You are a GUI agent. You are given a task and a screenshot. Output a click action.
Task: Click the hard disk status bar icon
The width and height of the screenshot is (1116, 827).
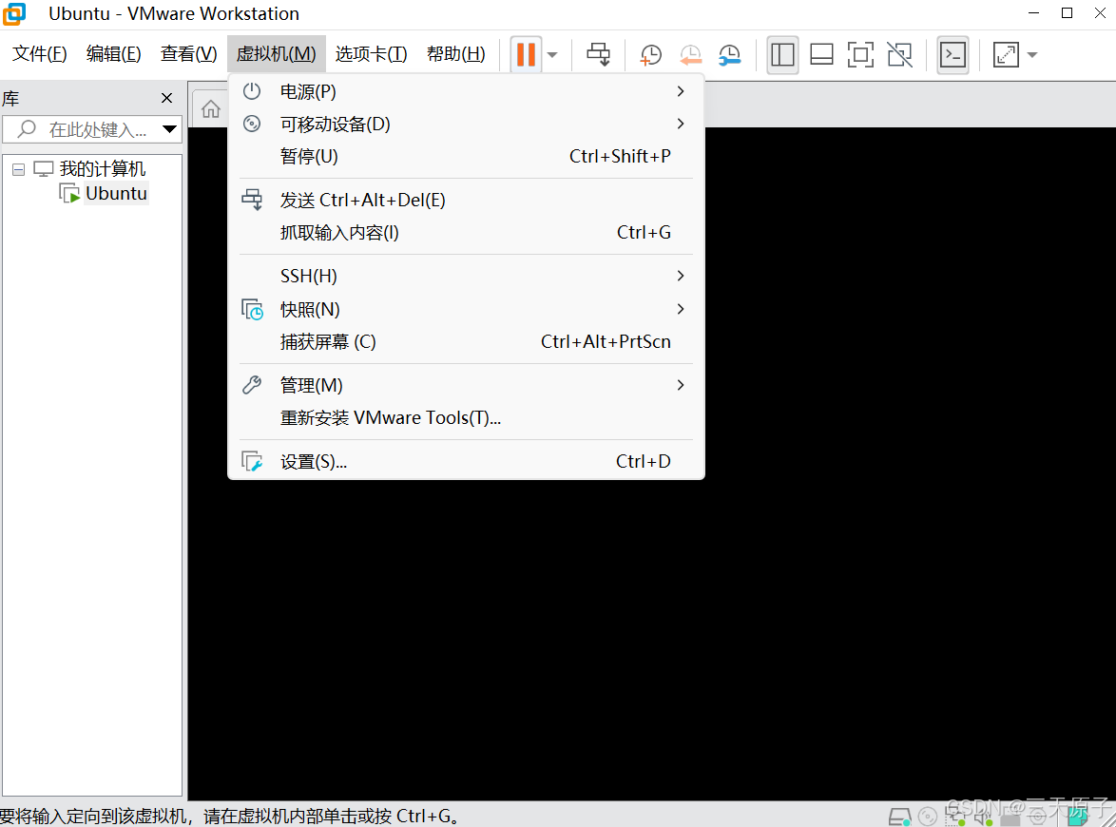click(898, 816)
